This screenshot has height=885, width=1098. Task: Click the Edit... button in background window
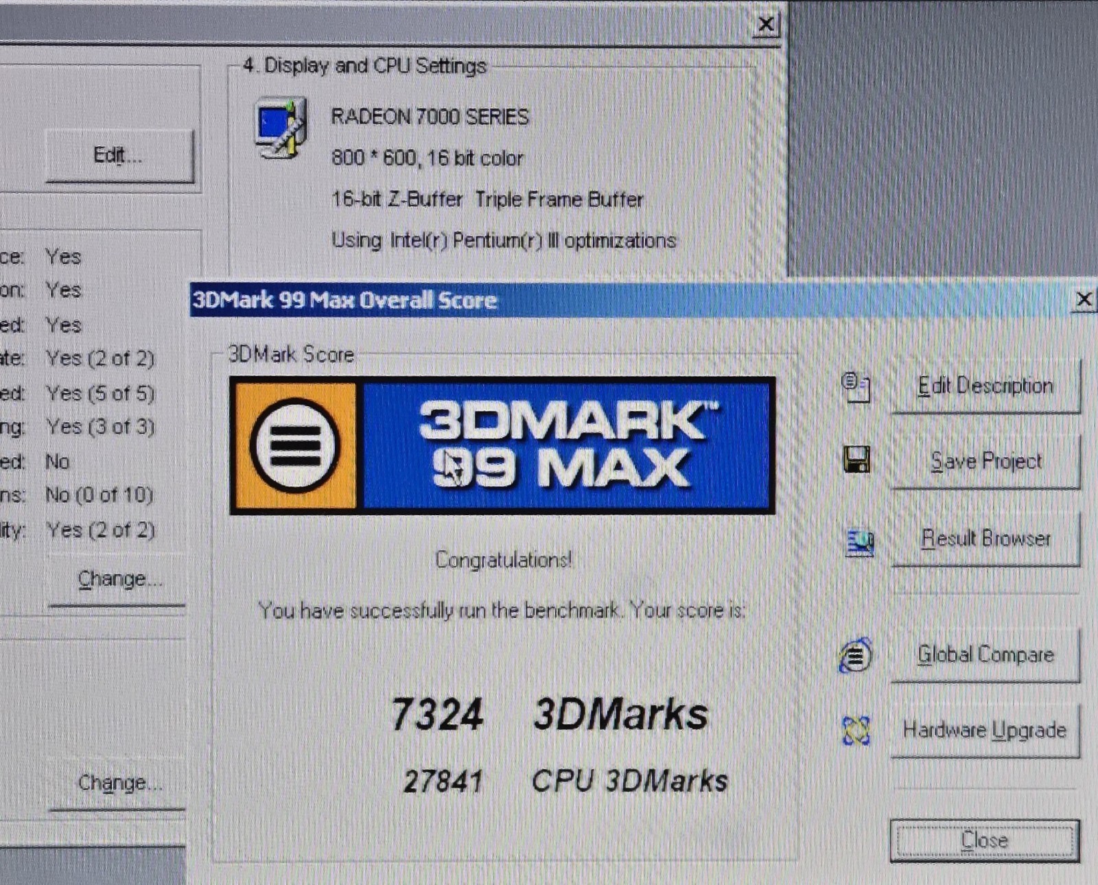tap(119, 155)
